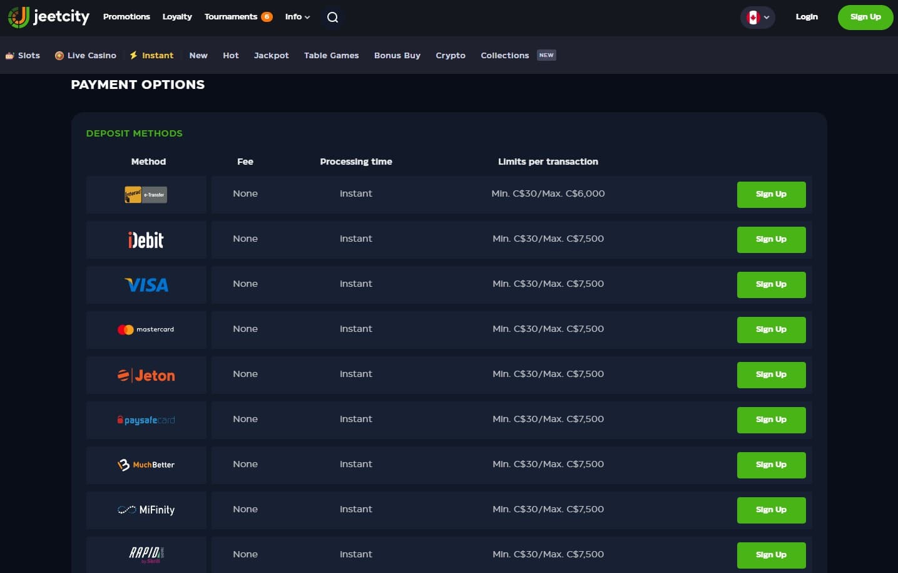Open the New games tab
898x573 pixels.
click(198, 55)
